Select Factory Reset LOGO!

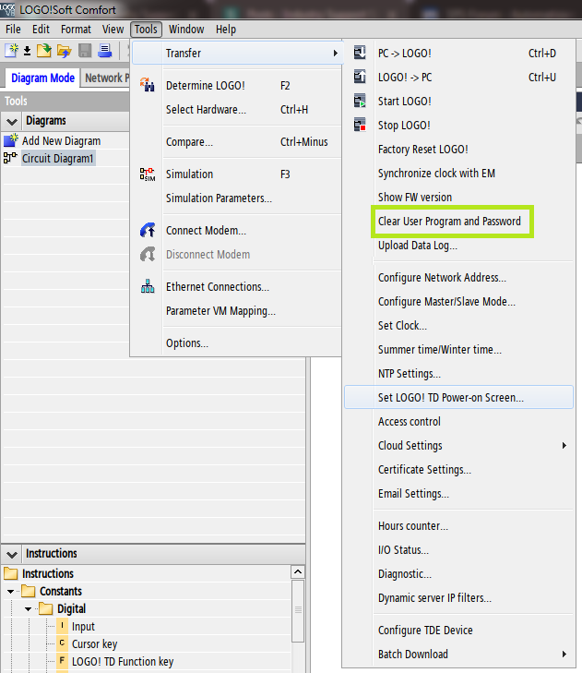[458, 149]
